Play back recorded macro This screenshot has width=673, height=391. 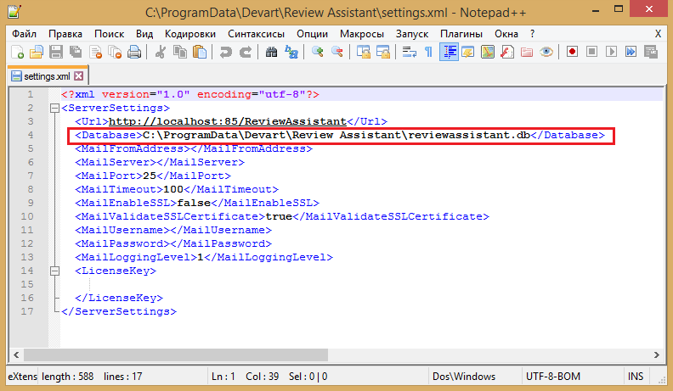click(x=611, y=53)
